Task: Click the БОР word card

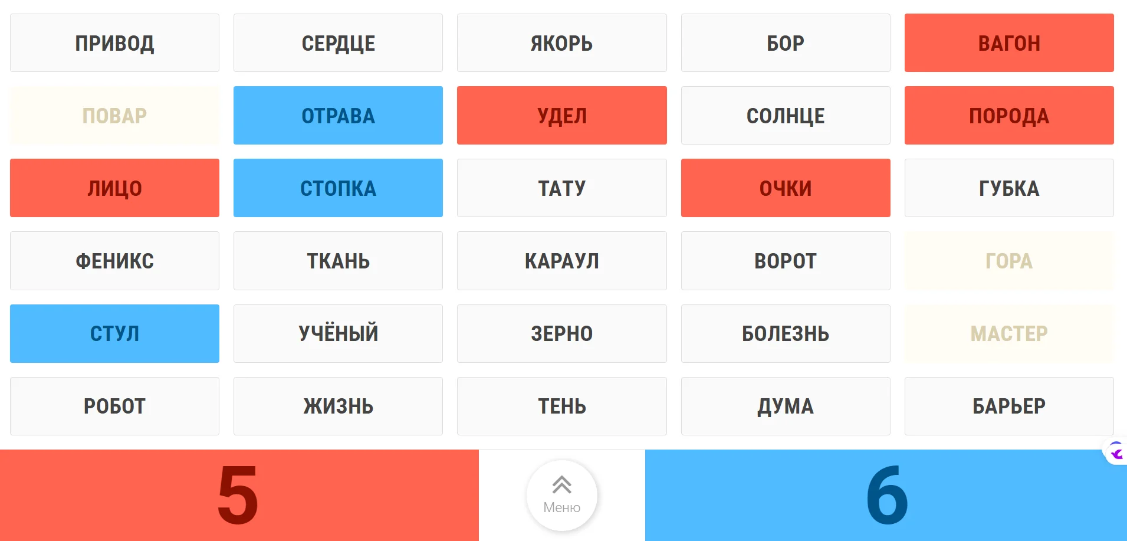Action: pyautogui.click(x=785, y=43)
